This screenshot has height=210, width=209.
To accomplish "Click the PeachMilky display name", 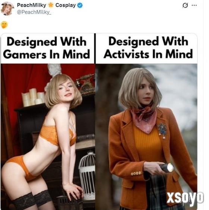I will (32, 5).
